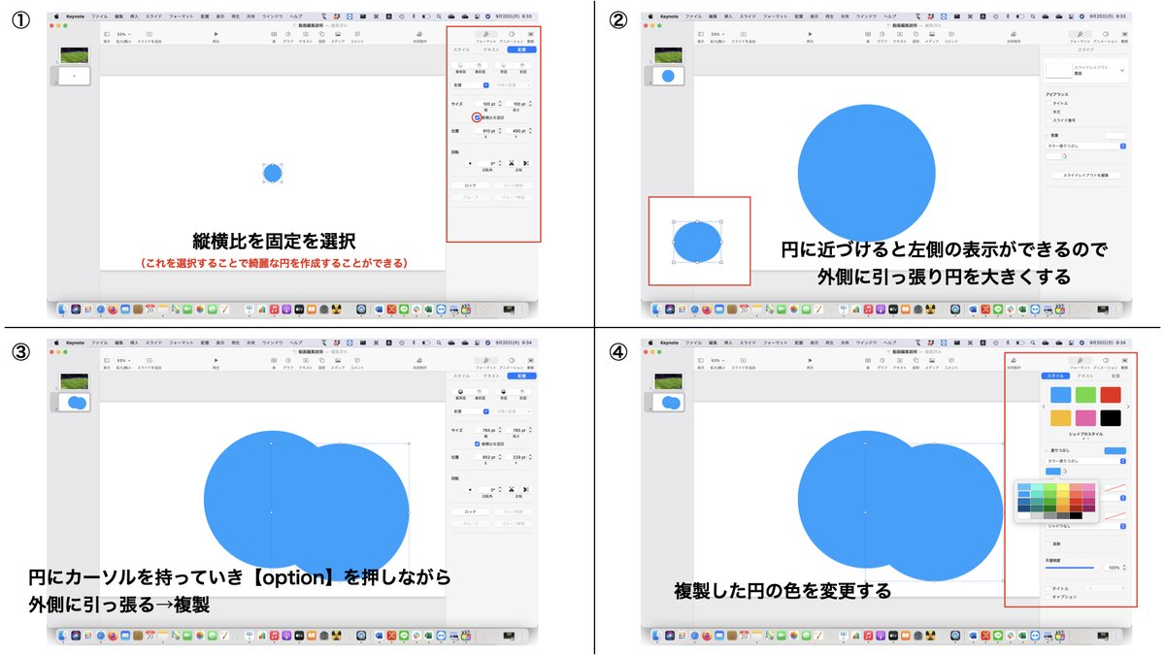Screen dimensions: 1165x655
Task: Click the スライドレイアウトを編集 button
Action: pos(1085,176)
